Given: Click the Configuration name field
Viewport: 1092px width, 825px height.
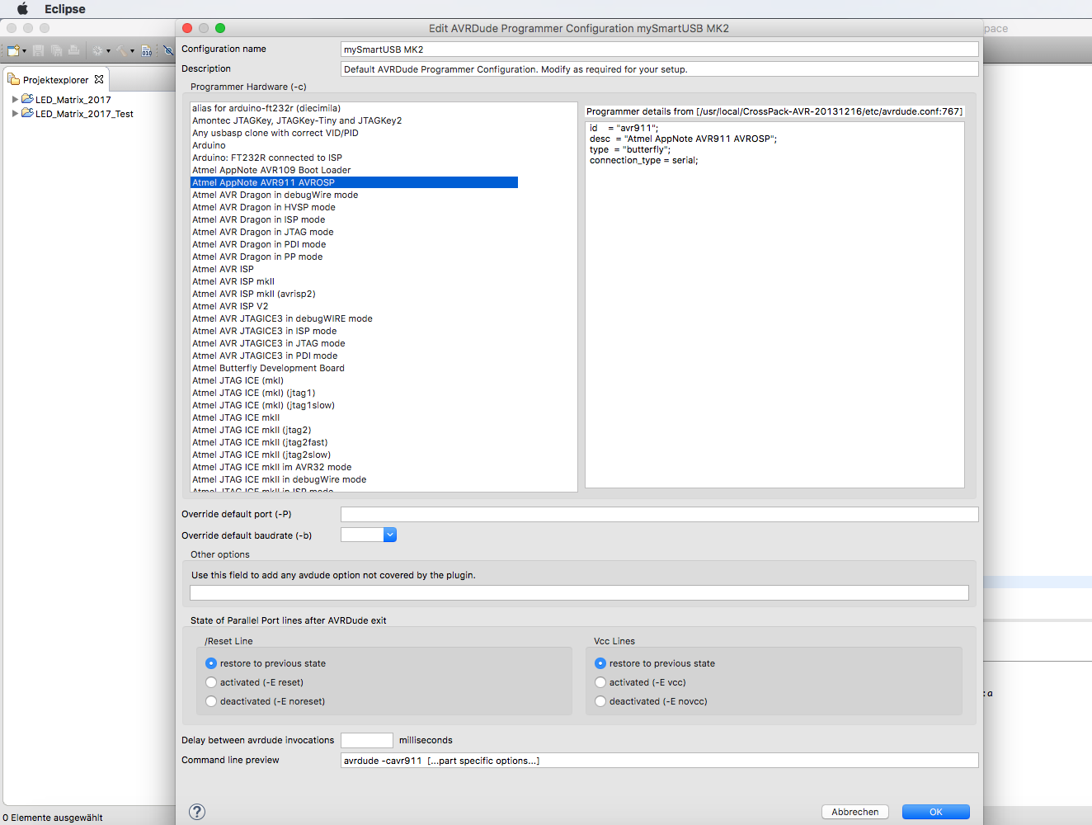Looking at the screenshot, I should [659, 49].
